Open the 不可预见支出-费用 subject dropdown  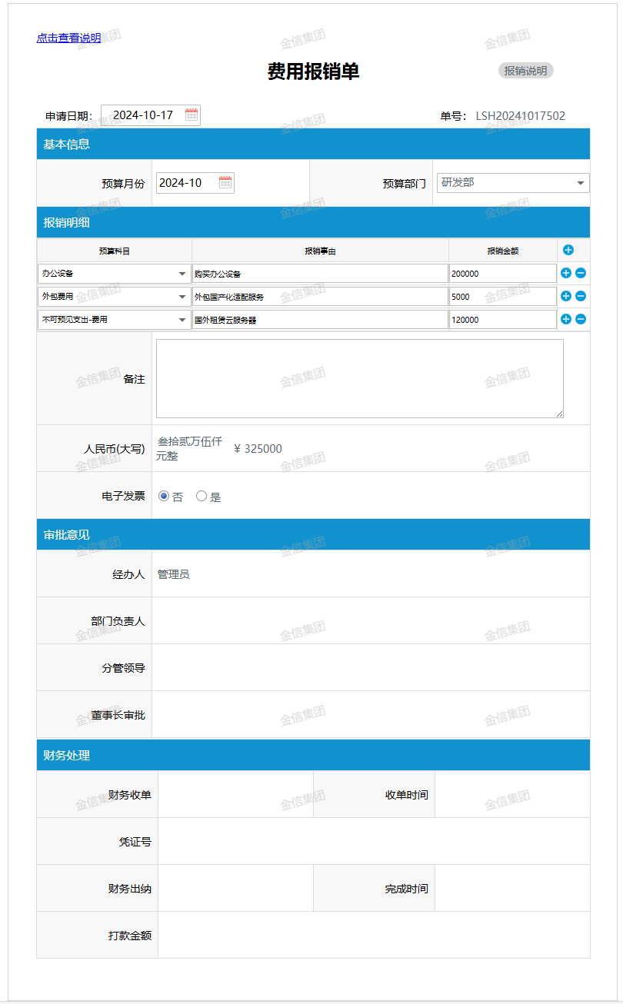pyautogui.click(x=114, y=320)
